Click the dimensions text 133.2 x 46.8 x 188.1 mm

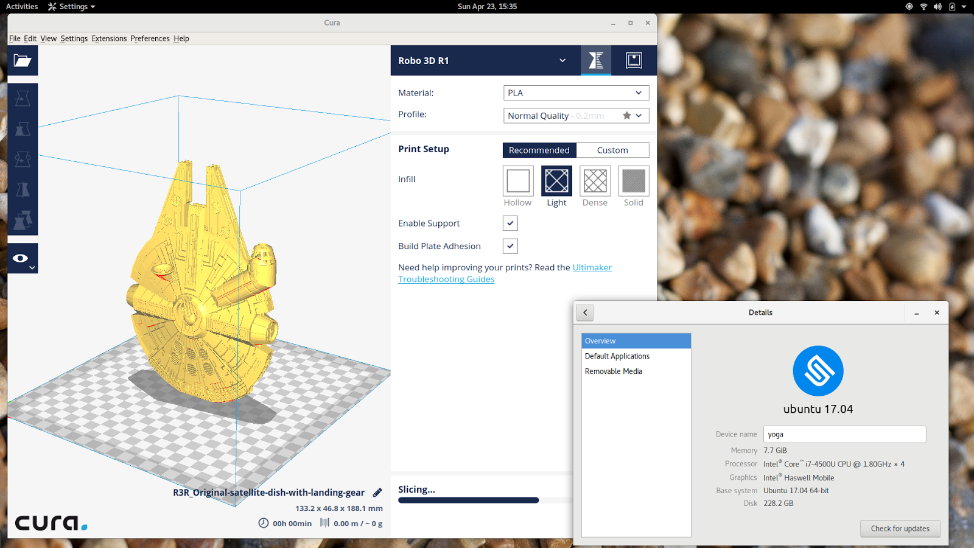[339, 508]
